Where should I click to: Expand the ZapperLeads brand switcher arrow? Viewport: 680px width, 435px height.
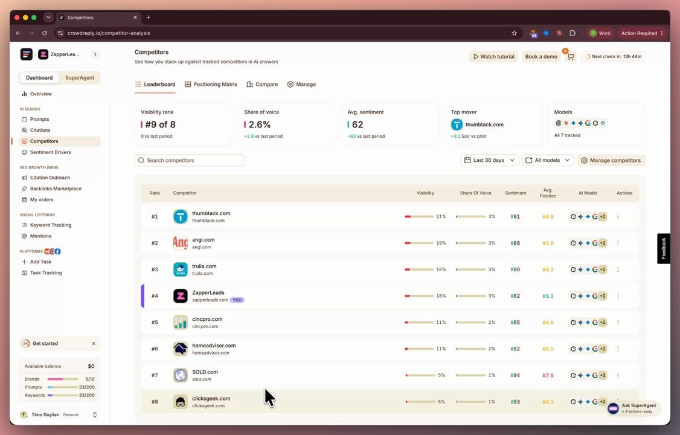coord(95,54)
